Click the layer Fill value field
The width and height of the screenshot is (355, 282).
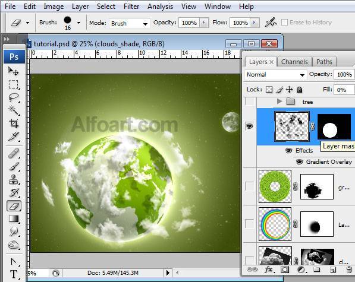[x=344, y=90]
